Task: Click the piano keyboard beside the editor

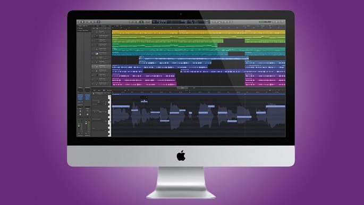Action: tap(109, 116)
